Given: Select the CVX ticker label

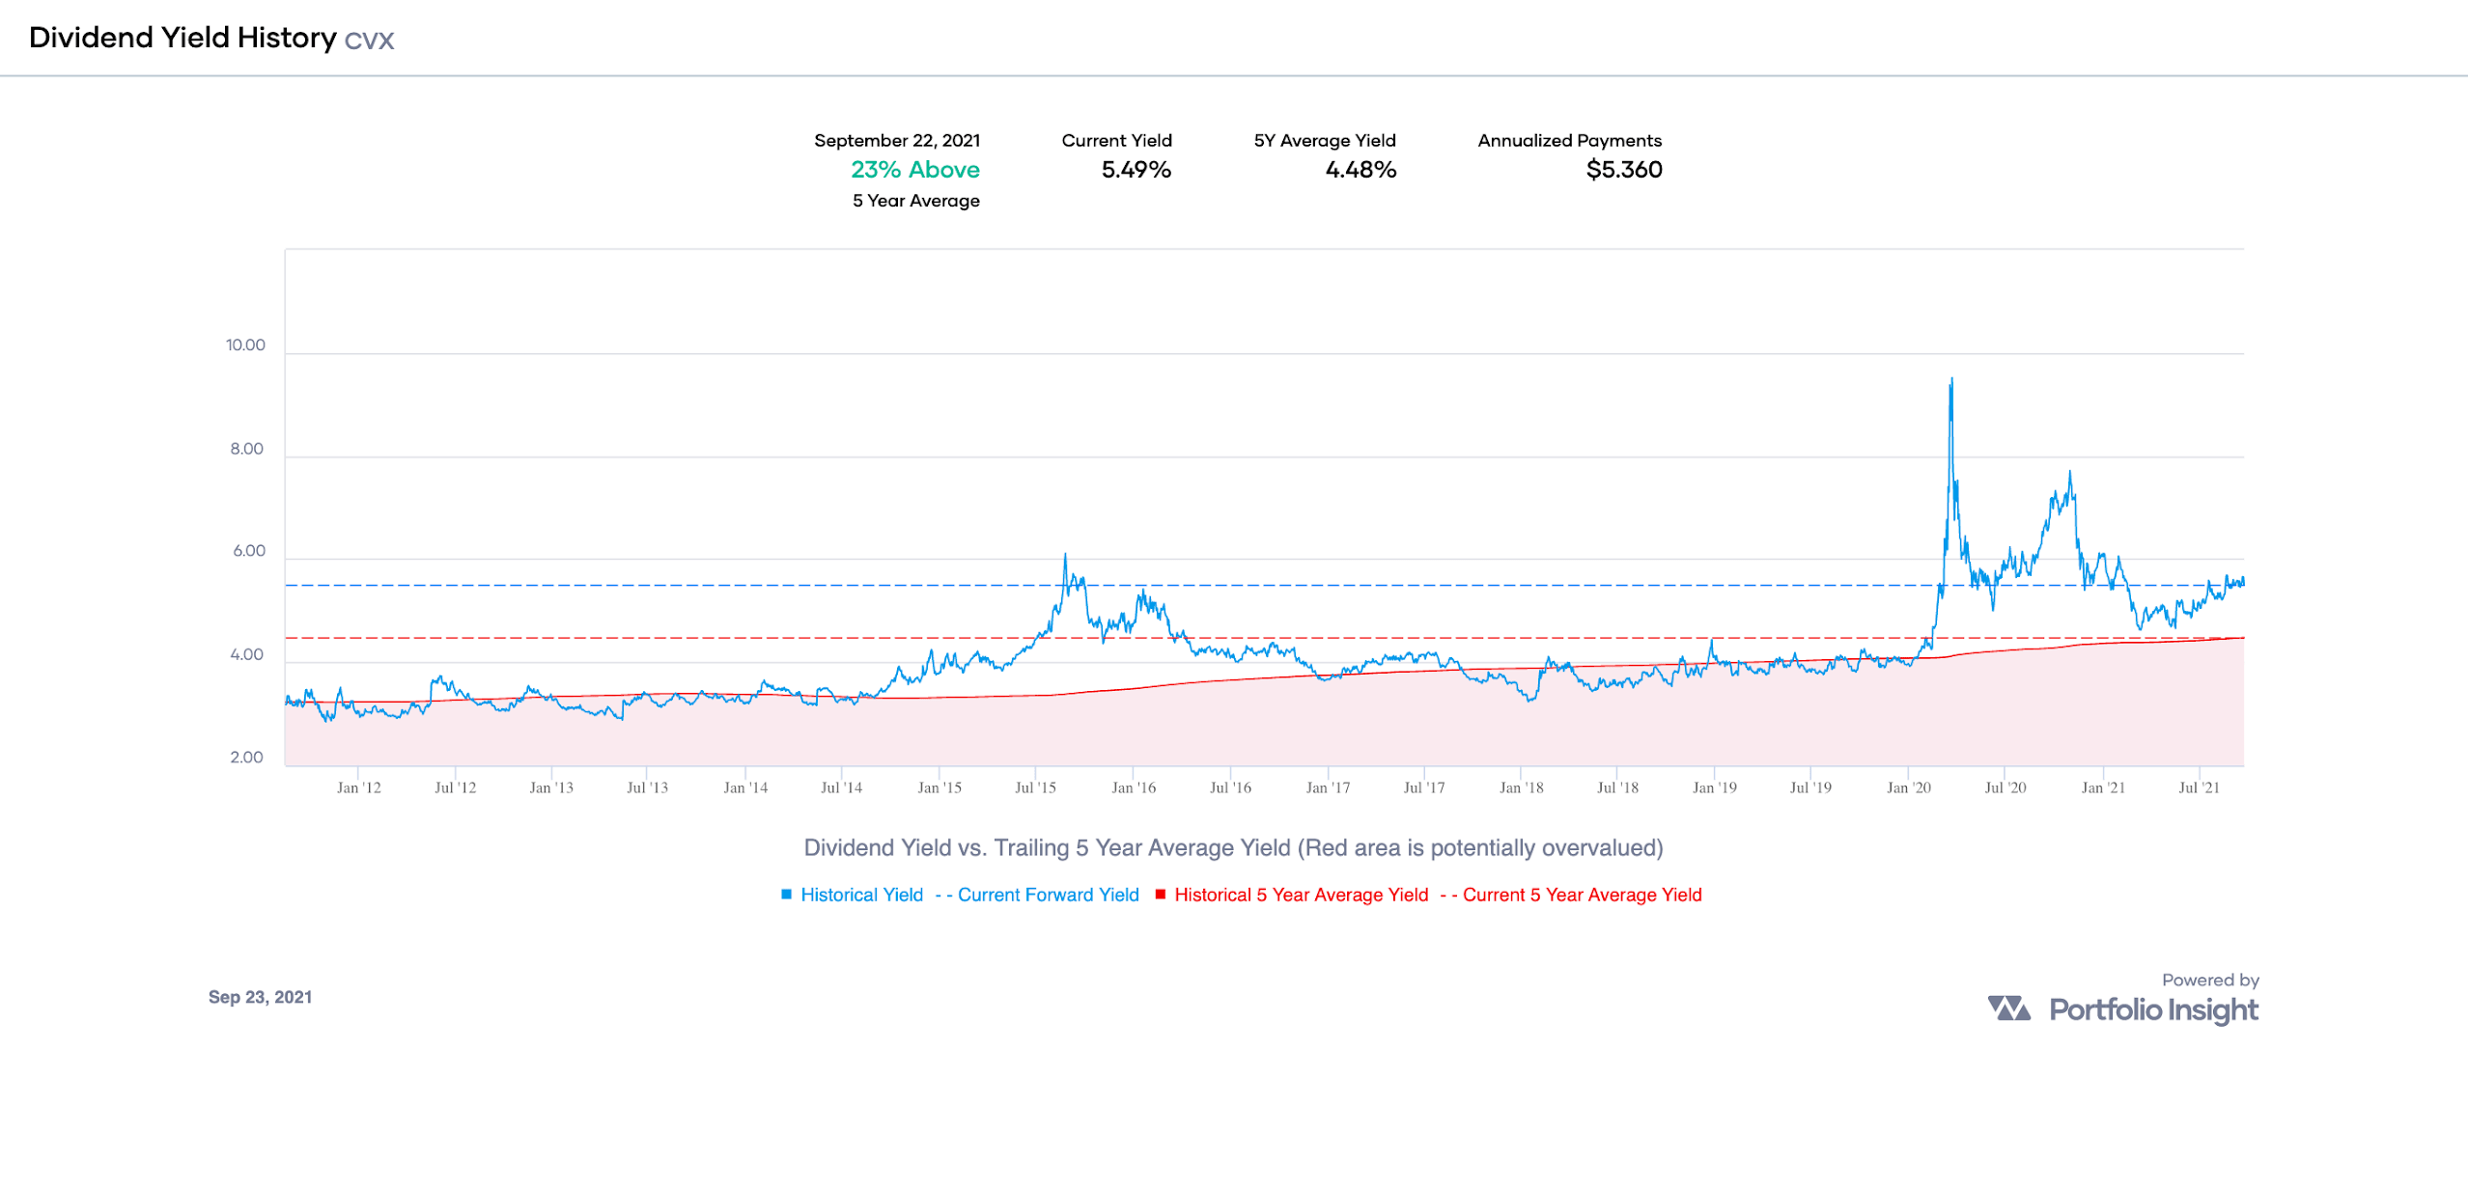Looking at the screenshot, I should (x=372, y=41).
